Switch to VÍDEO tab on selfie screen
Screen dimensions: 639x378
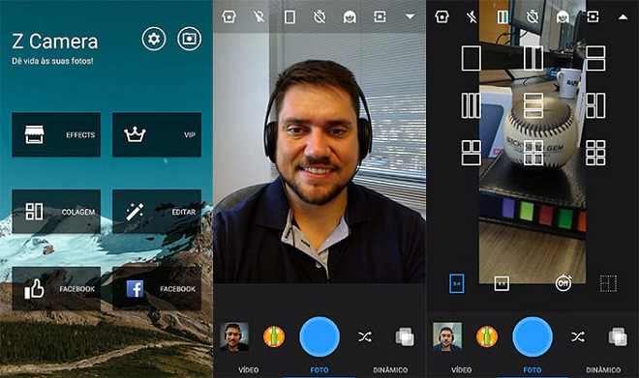[x=248, y=370]
